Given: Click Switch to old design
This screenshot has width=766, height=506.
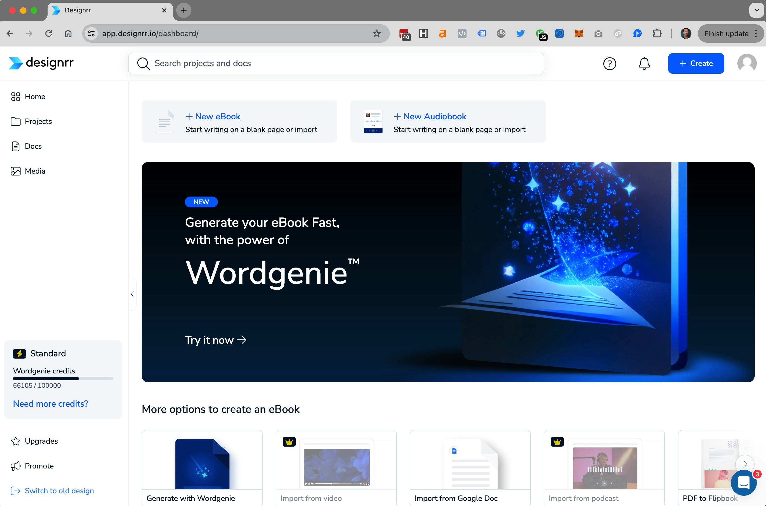Looking at the screenshot, I should (x=59, y=491).
